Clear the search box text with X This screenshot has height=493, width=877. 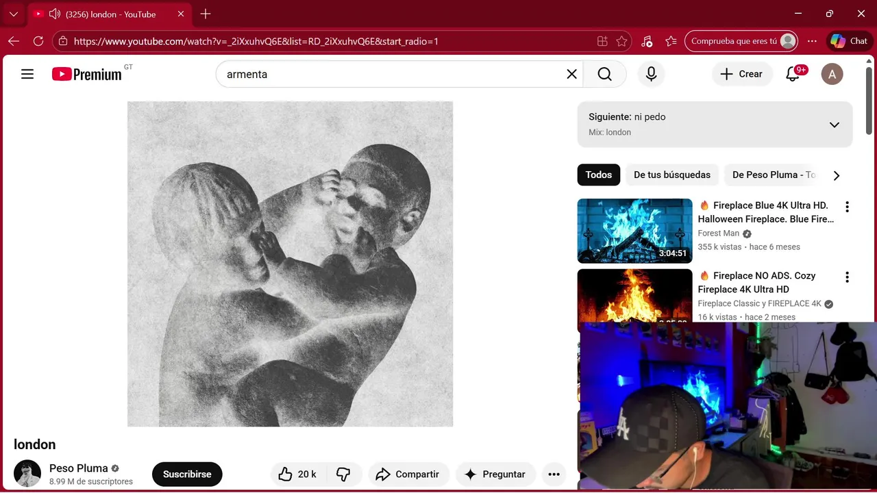click(571, 74)
